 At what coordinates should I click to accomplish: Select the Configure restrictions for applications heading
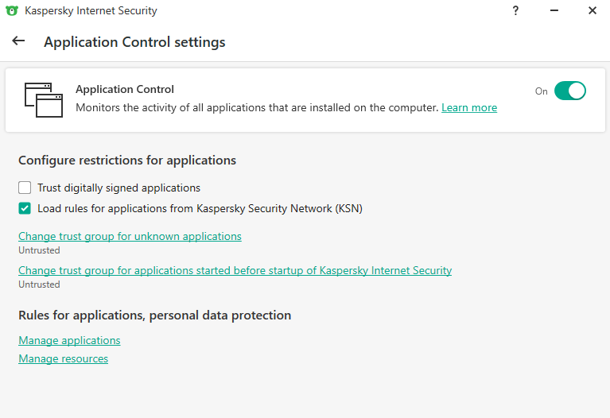tap(127, 161)
